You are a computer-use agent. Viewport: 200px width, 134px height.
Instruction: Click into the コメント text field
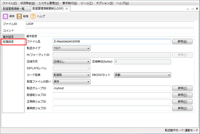pos(109,30)
